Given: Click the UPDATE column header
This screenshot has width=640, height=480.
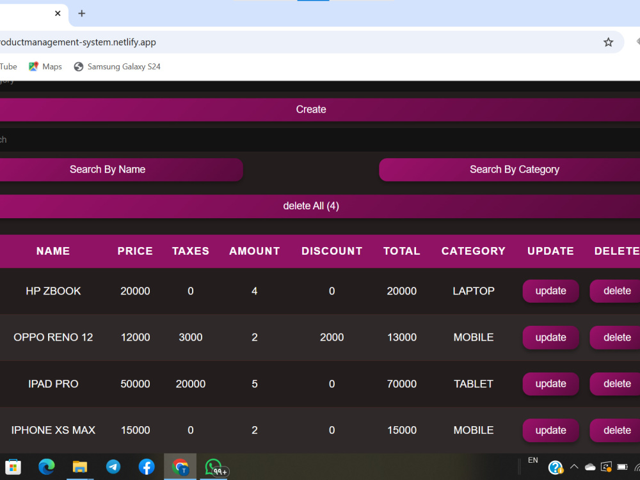Looking at the screenshot, I should click(x=550, y=251).
